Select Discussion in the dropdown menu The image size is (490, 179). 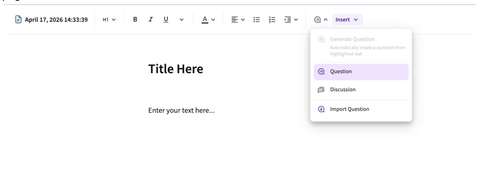click(361, 90)
